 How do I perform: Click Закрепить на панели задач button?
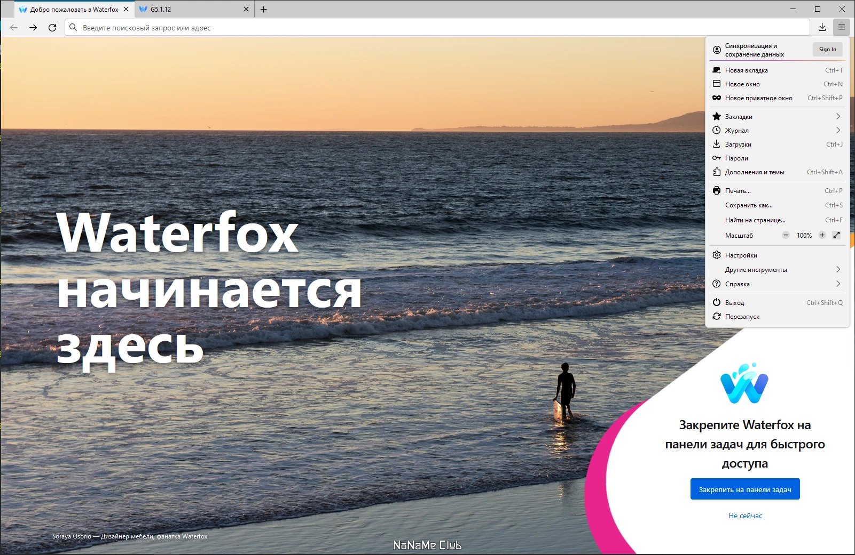[x=745, y=489]
